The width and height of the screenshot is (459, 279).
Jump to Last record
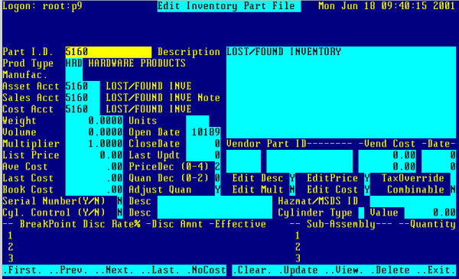162,270
